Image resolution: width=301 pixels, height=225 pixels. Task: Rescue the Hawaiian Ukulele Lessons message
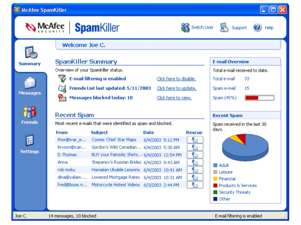(x=195, y=170)
